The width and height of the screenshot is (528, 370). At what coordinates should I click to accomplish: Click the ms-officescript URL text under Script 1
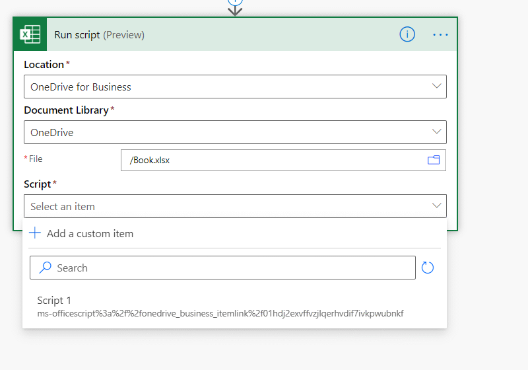click(x=220, y=313)
